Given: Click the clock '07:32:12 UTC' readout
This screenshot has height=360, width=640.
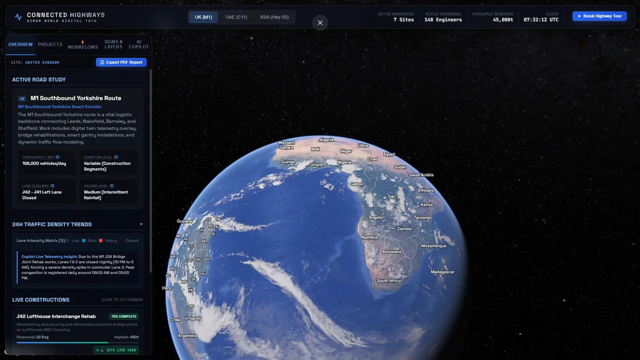Looking at the screenshot, I should click(541, 20).
